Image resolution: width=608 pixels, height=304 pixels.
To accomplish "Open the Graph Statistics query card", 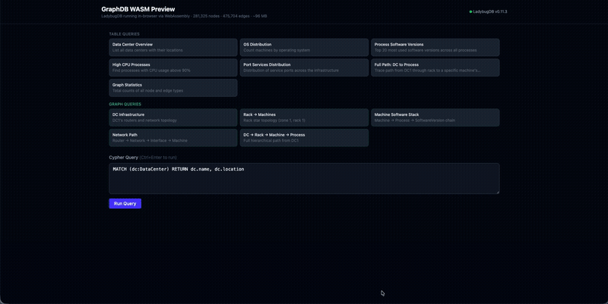I will pyautogui.click(x=173, y=88).
